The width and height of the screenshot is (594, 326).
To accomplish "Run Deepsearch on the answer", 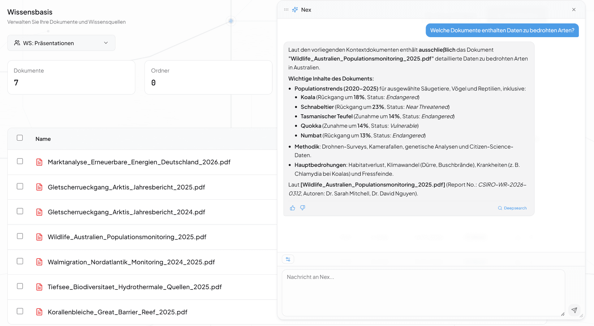I will tap(512, 208).
